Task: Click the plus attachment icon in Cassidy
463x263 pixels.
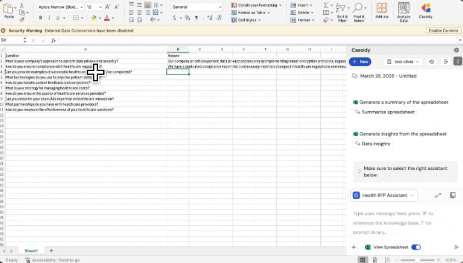Action: click(354, 247)
